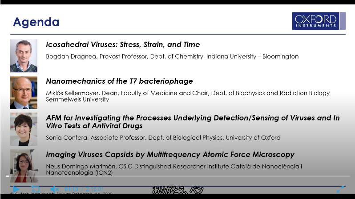The width and height of the screenshot is (355, 199).
Task: Click the Semmelweis University affiliation text
Action: click(x=77, y=99)
